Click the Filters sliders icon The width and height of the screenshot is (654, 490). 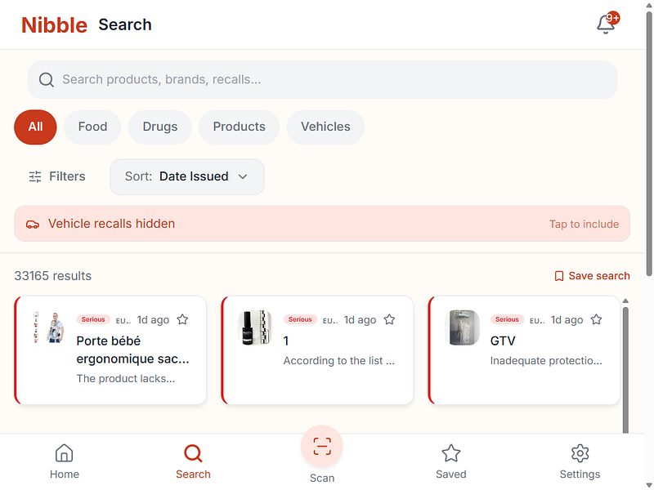[35, 176]
